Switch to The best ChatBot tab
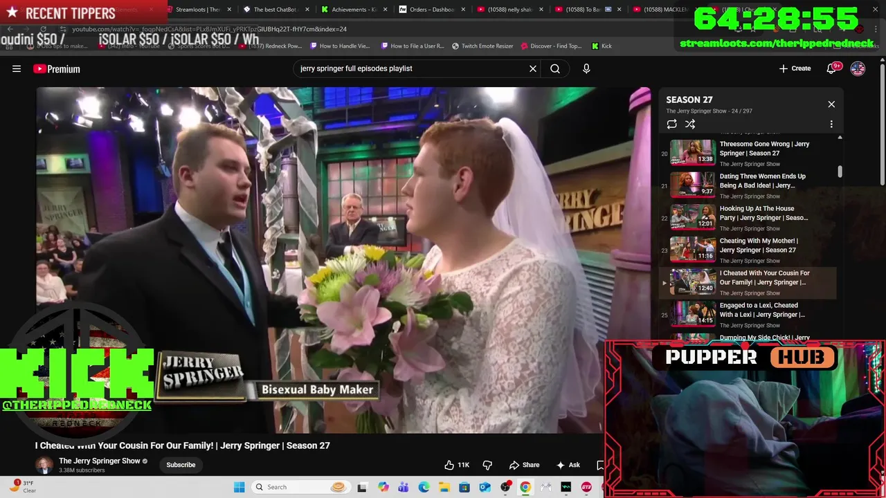The image size is (886, 498). (x=275, y=10)
